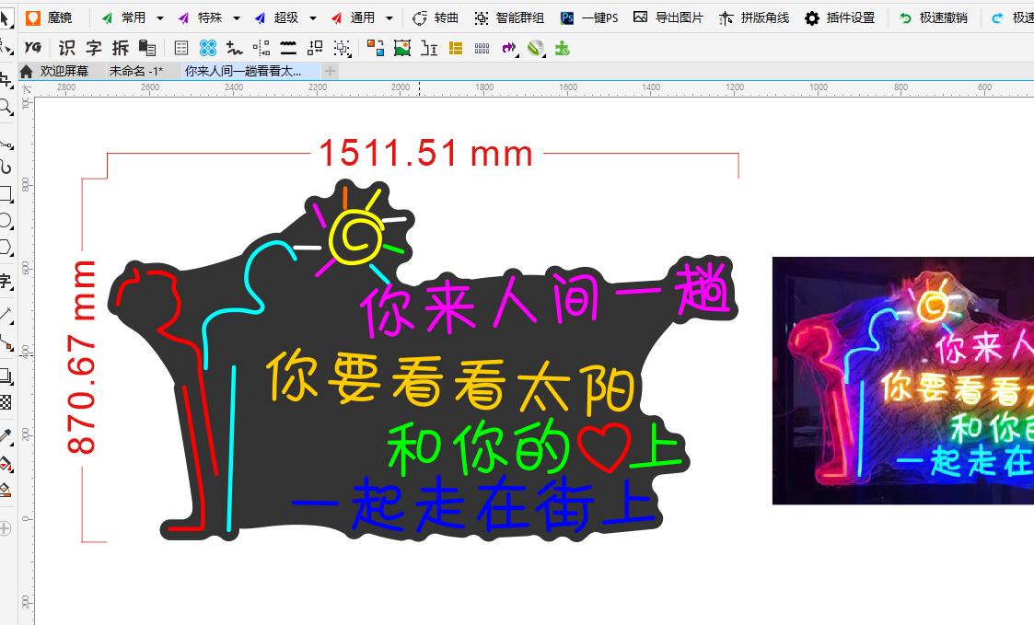1034x625 pixels.
Task: Click the 识 recognize icon
Action: (x=66, y=48)
